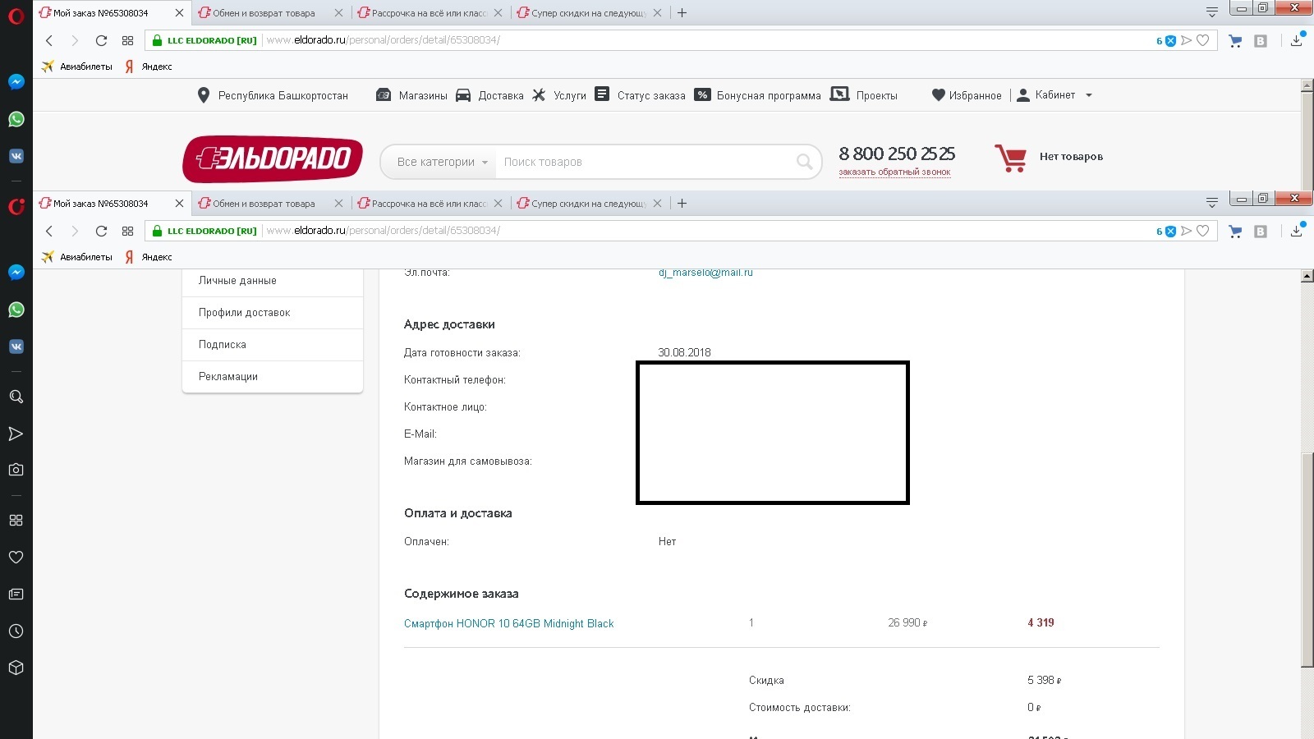This screenshot has width=1314, height=739.
Task: Open Opera snapshot camera icon
Action: 16,470
